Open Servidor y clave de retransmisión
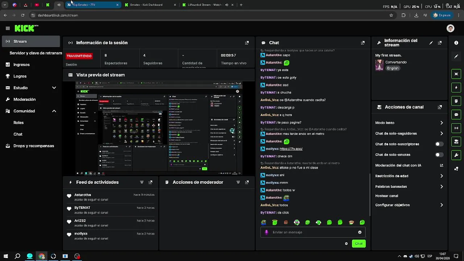The width and height of the screenshot is (464, 261). tap(36, 53)
